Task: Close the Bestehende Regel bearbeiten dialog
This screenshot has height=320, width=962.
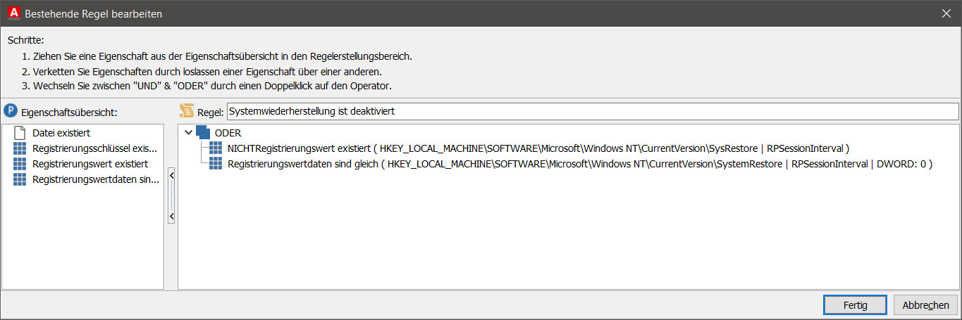Action: [x=946, y=13]
